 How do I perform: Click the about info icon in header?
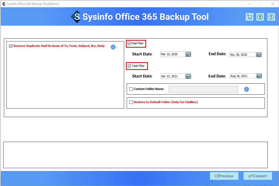271,17
